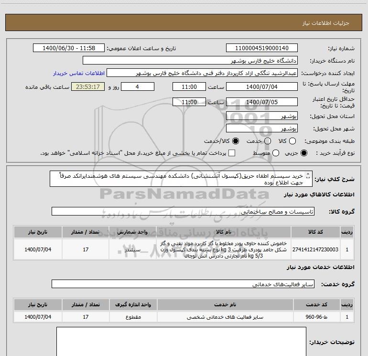This screenshot has height=356, width=368.
Task: Click the response deadline date 1400/07/04 field
Action: pyautogui.click(x=262, y=86)
